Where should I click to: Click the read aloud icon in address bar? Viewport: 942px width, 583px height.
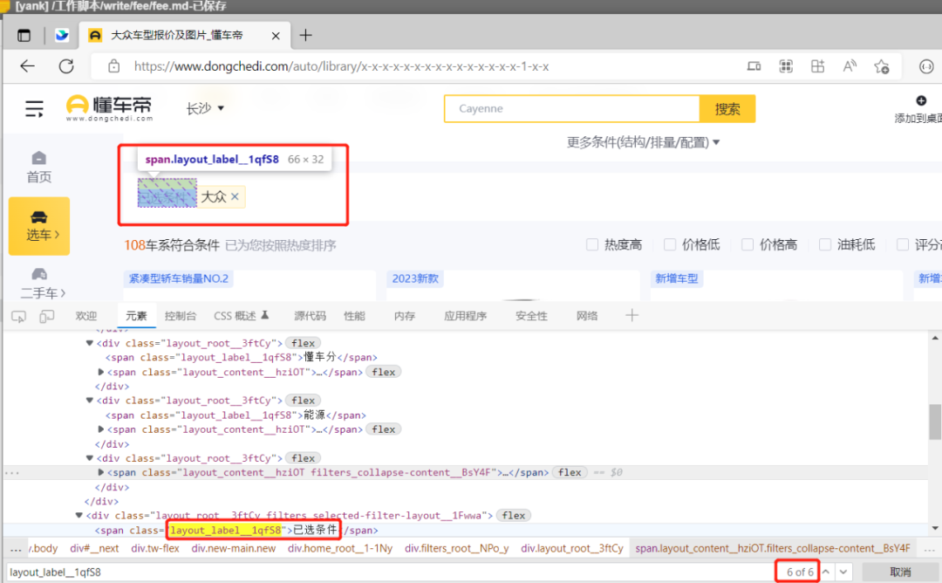pos(850,66)
